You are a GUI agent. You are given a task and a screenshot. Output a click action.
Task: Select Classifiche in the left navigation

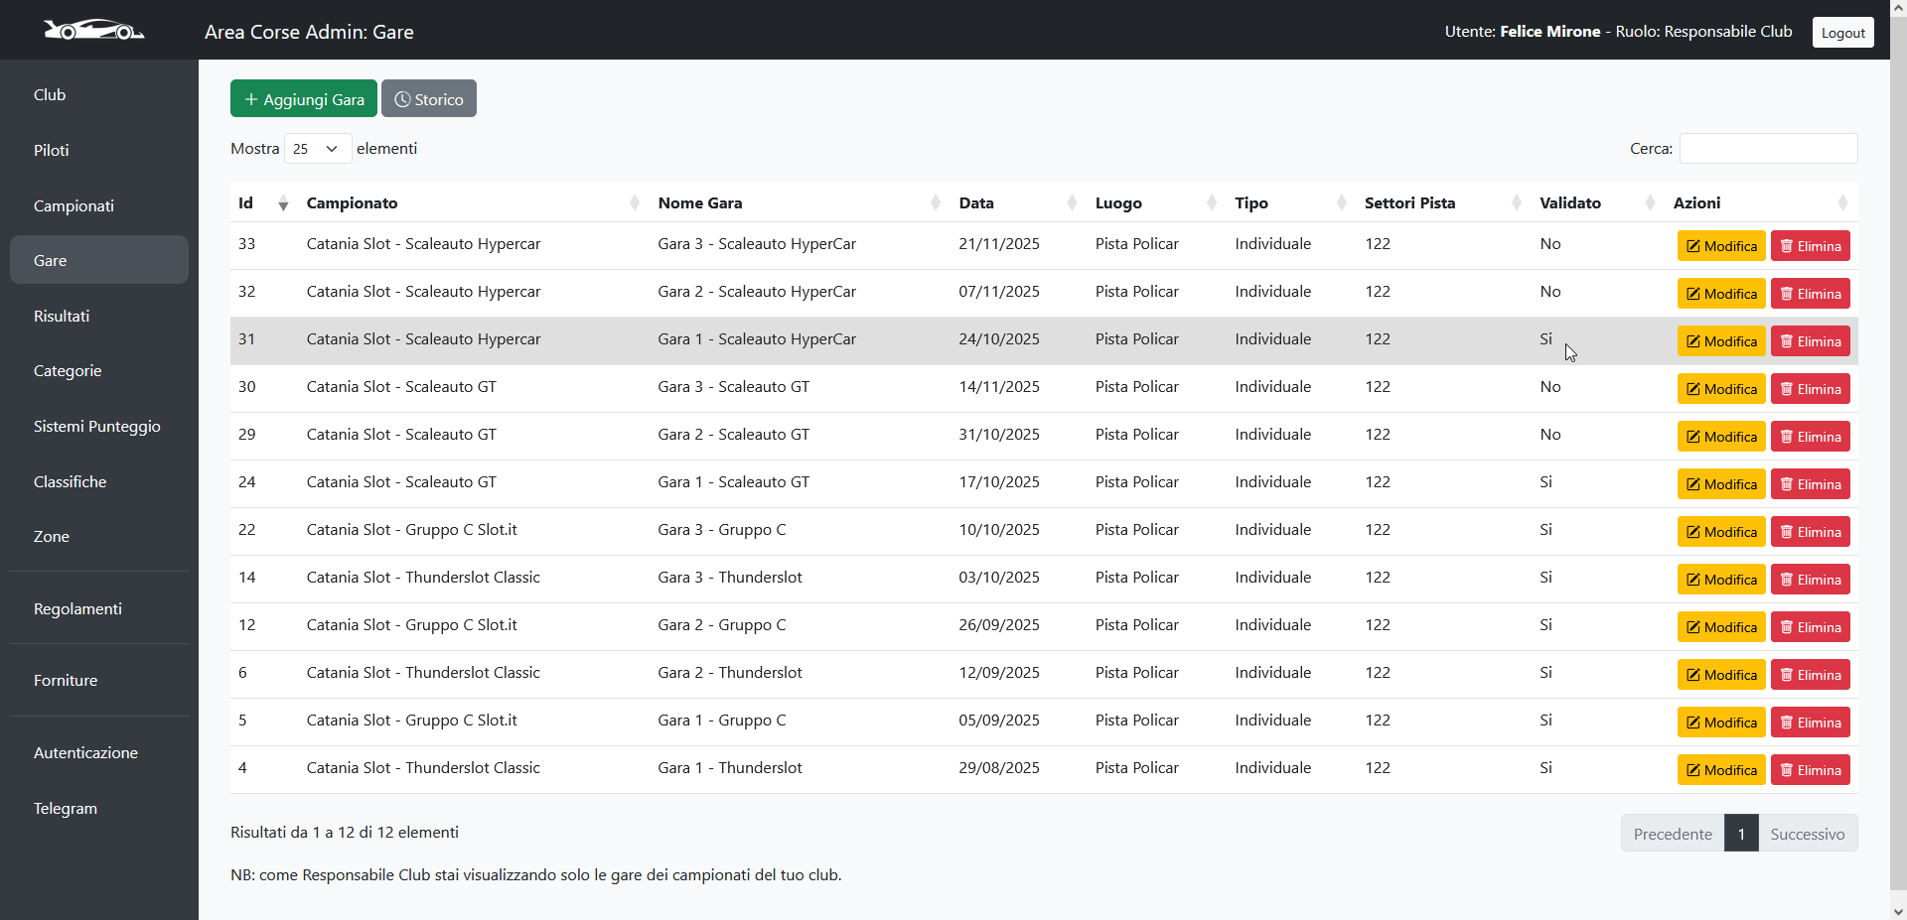[x=70, y=481]
